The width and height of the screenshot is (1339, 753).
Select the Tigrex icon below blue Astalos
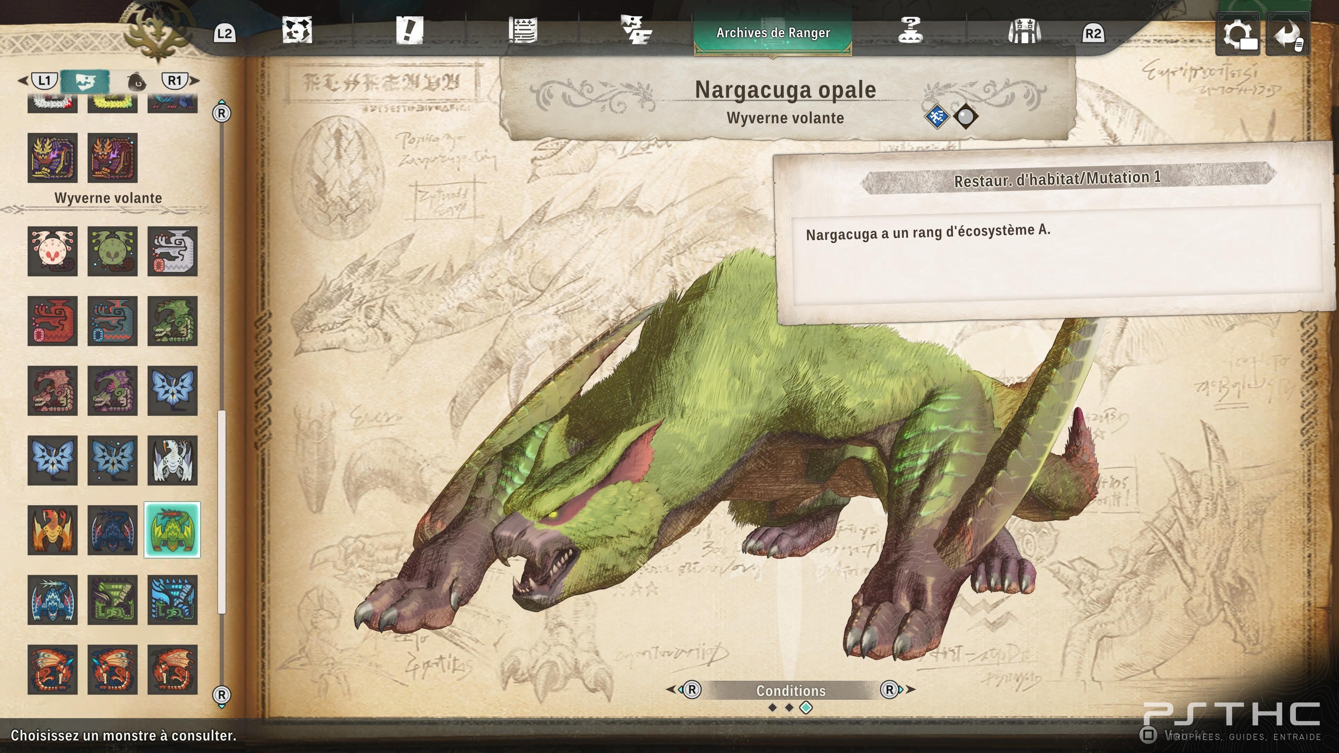coord(173,669)
